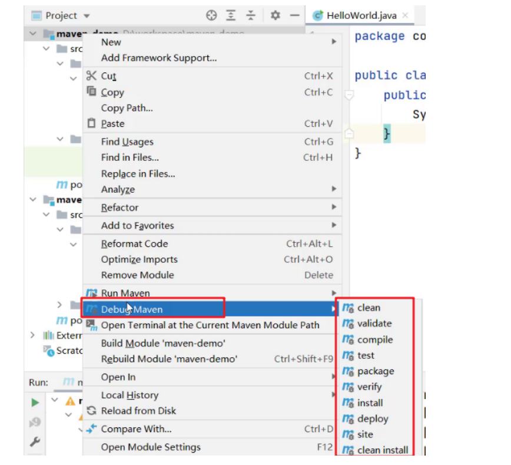Toggle code folding marker beside public method
This screenshot has height=465, width=511.
click(x=349, y=95)
